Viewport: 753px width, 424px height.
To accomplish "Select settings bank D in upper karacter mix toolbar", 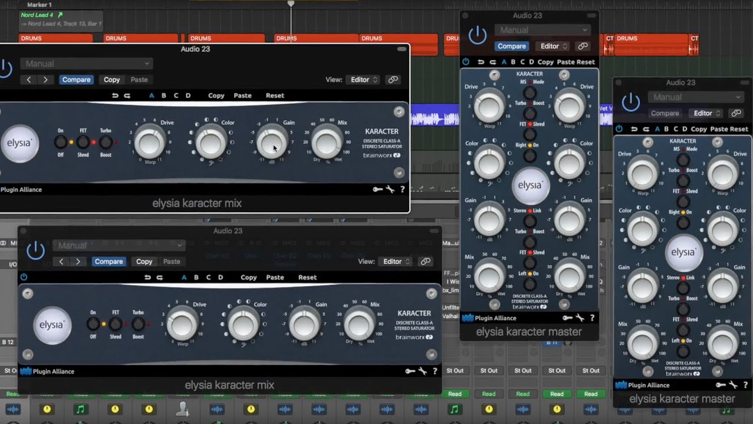I will [188, 95].
